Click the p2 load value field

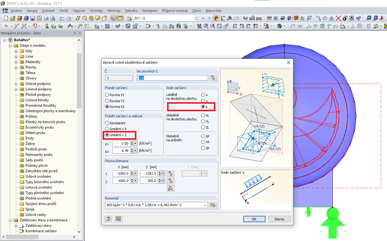(x=121, y=150)
